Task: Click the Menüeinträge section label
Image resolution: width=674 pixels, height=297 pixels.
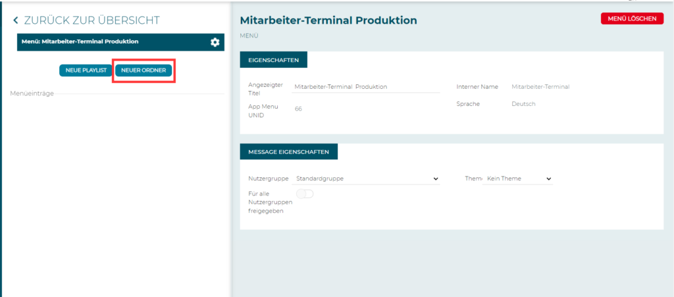Action: [32, 94]
